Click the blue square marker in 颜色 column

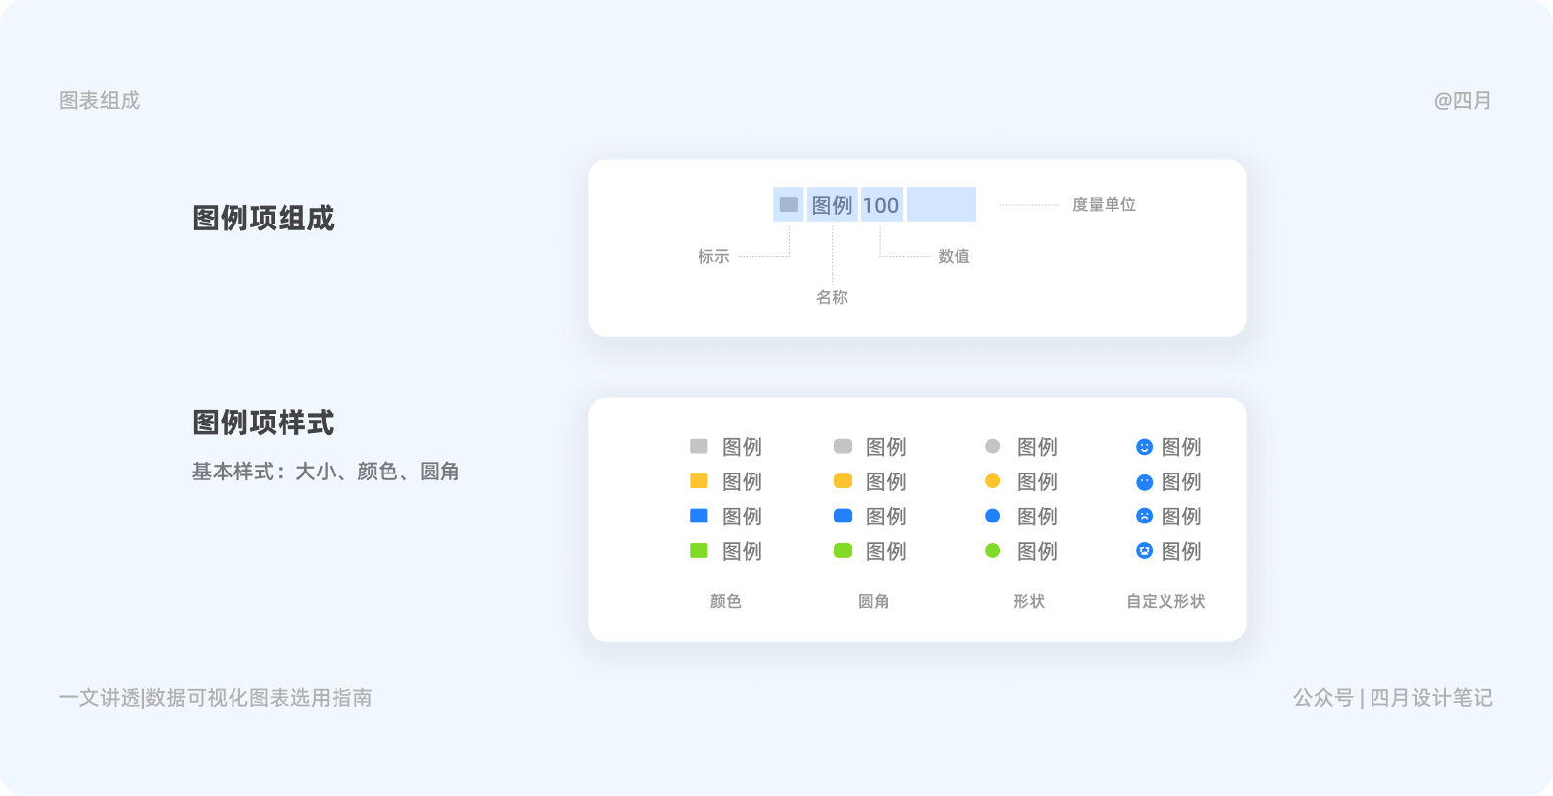pyautogui.click(x=699, y=516)
